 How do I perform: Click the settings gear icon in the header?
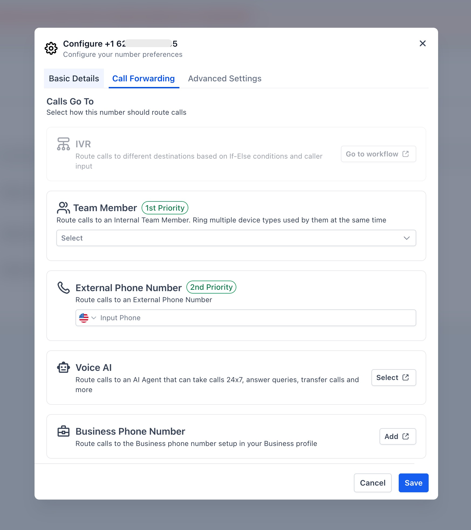tap(51, 48)
